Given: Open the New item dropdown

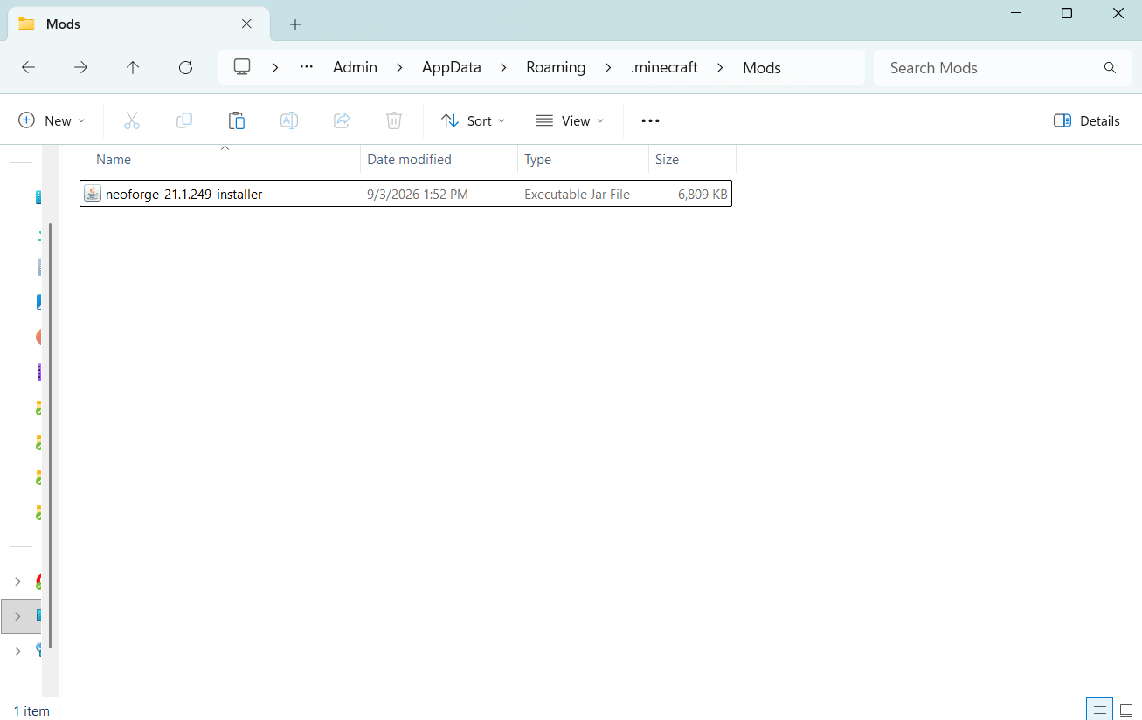Looking at the screenshot, I should (x=52, y=120).
